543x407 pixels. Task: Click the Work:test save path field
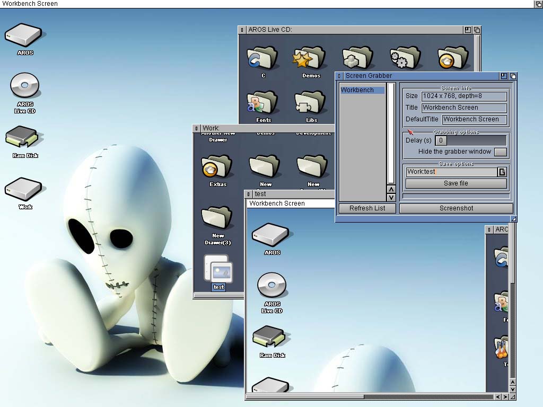click(x=452, y=172)
